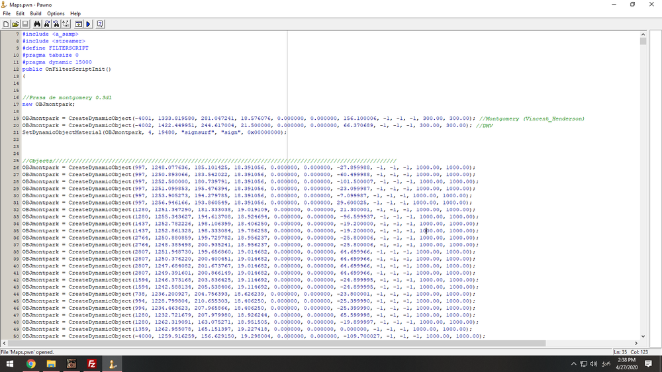Open the Options menu
662x372 pixels.
point(56,13)
